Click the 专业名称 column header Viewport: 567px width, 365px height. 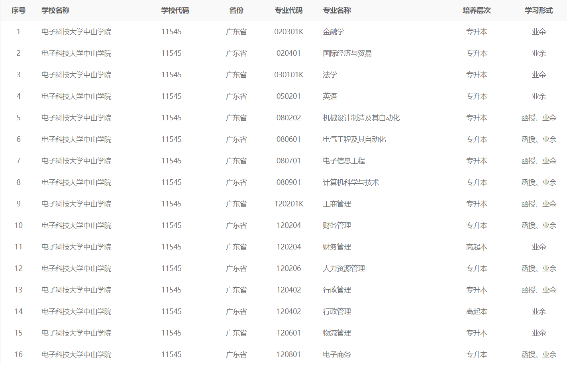pyautogui.click(x=337, y=10)
